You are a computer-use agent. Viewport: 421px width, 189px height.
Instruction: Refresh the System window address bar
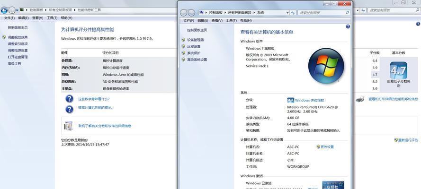pyautogui.click(x=293, y=13)
